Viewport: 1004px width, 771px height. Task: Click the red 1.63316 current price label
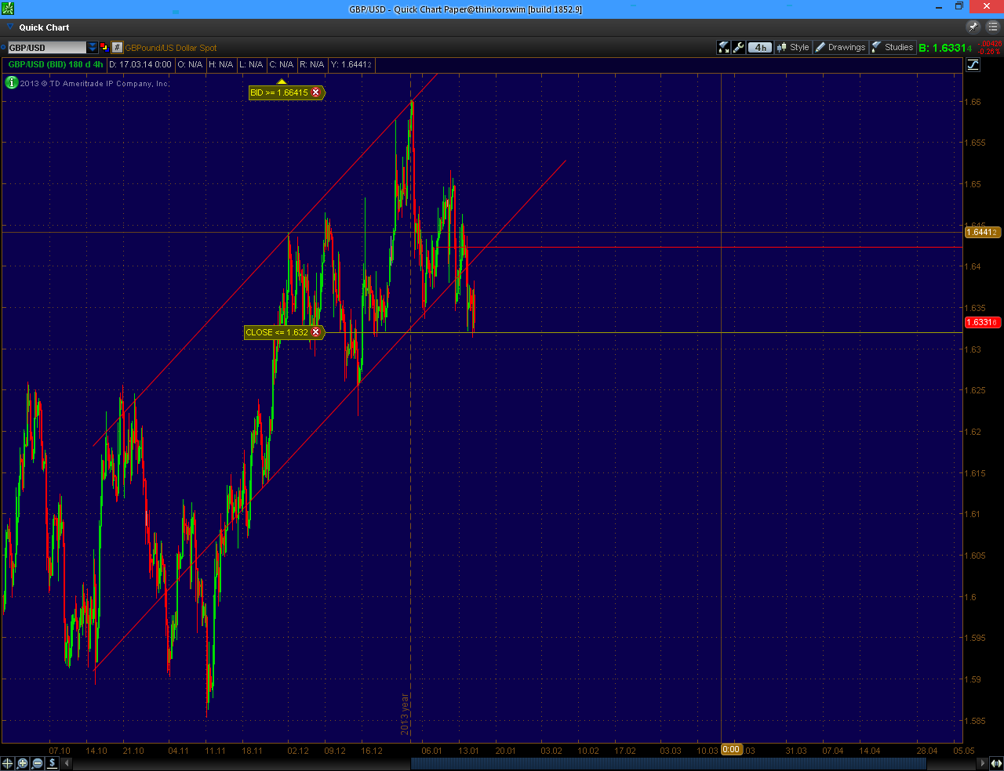(982, 322)
